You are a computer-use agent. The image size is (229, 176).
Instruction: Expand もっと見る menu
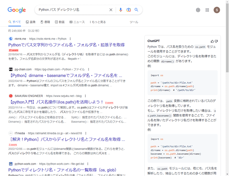[97, 22]
